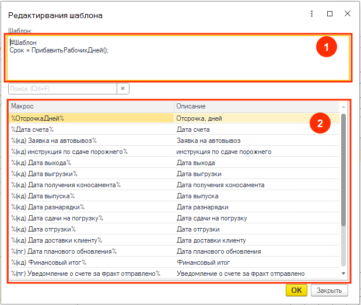Select %(пг) Дата планового обновления% row
The image size is (361, 305).
pos(174,251)
